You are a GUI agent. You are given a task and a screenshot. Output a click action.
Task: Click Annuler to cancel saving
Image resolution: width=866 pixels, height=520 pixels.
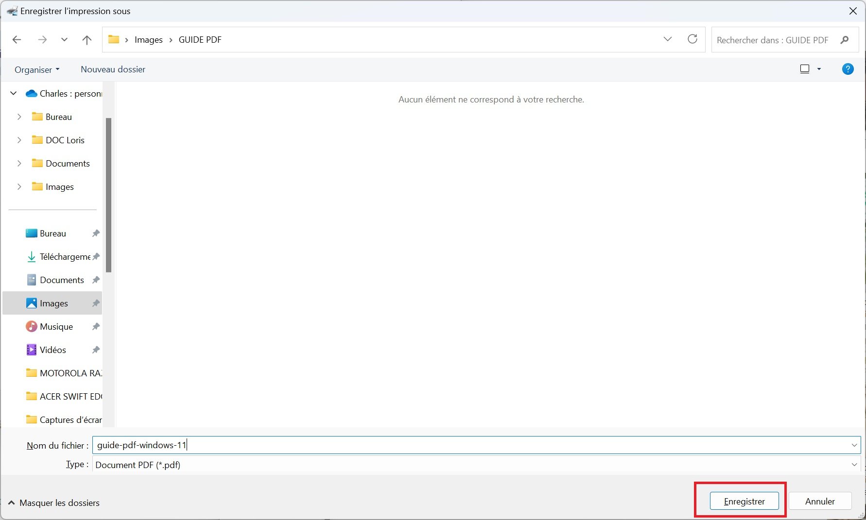pos(820,501)
